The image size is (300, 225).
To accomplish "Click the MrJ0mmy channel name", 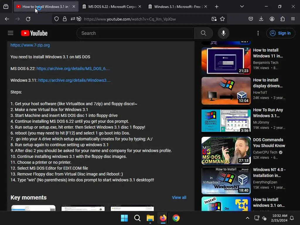I will (x=261, y=122).
